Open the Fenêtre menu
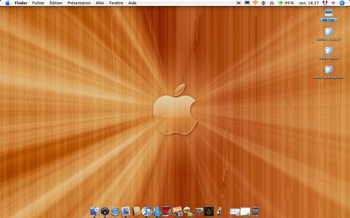 pyautogui.click(x=116, y=3)
